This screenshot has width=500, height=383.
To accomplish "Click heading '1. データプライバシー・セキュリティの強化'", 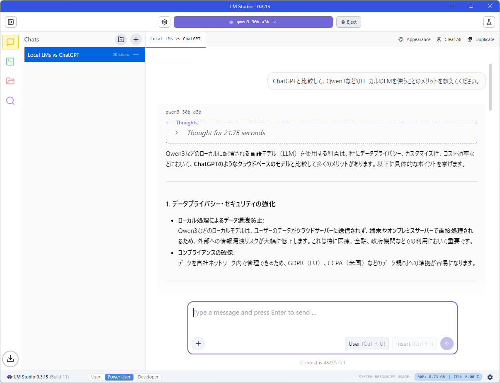I will coord(221,204).
